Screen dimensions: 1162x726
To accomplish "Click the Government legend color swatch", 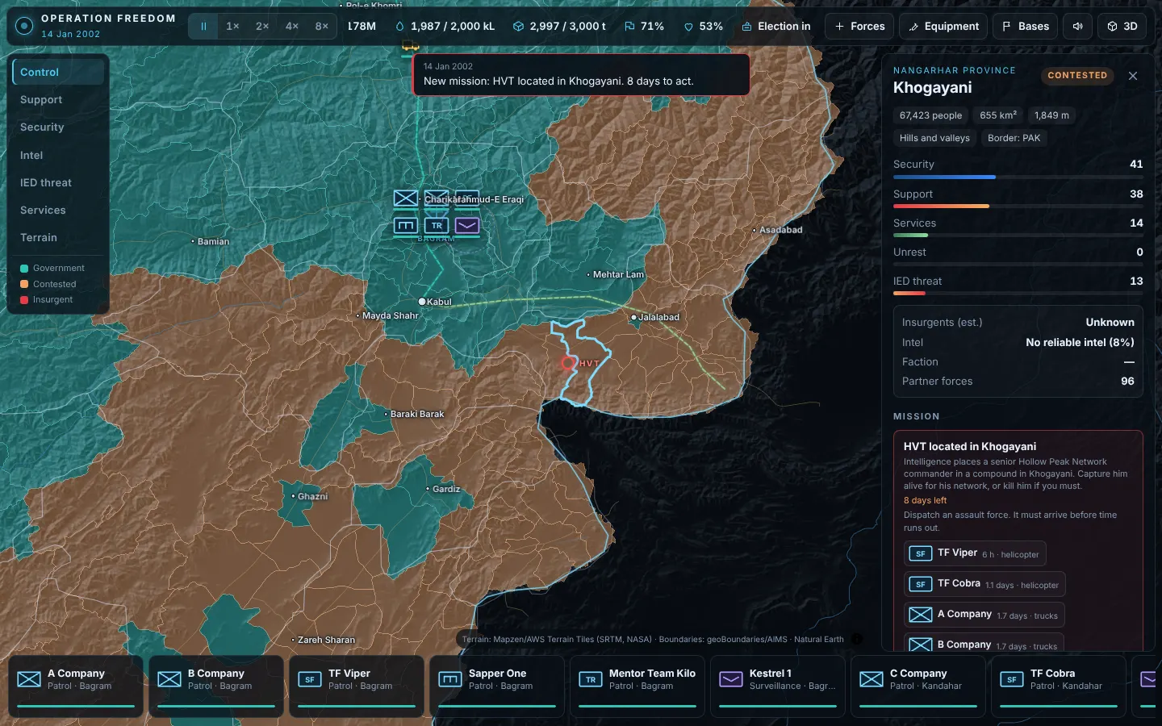I will click(24, 269).
